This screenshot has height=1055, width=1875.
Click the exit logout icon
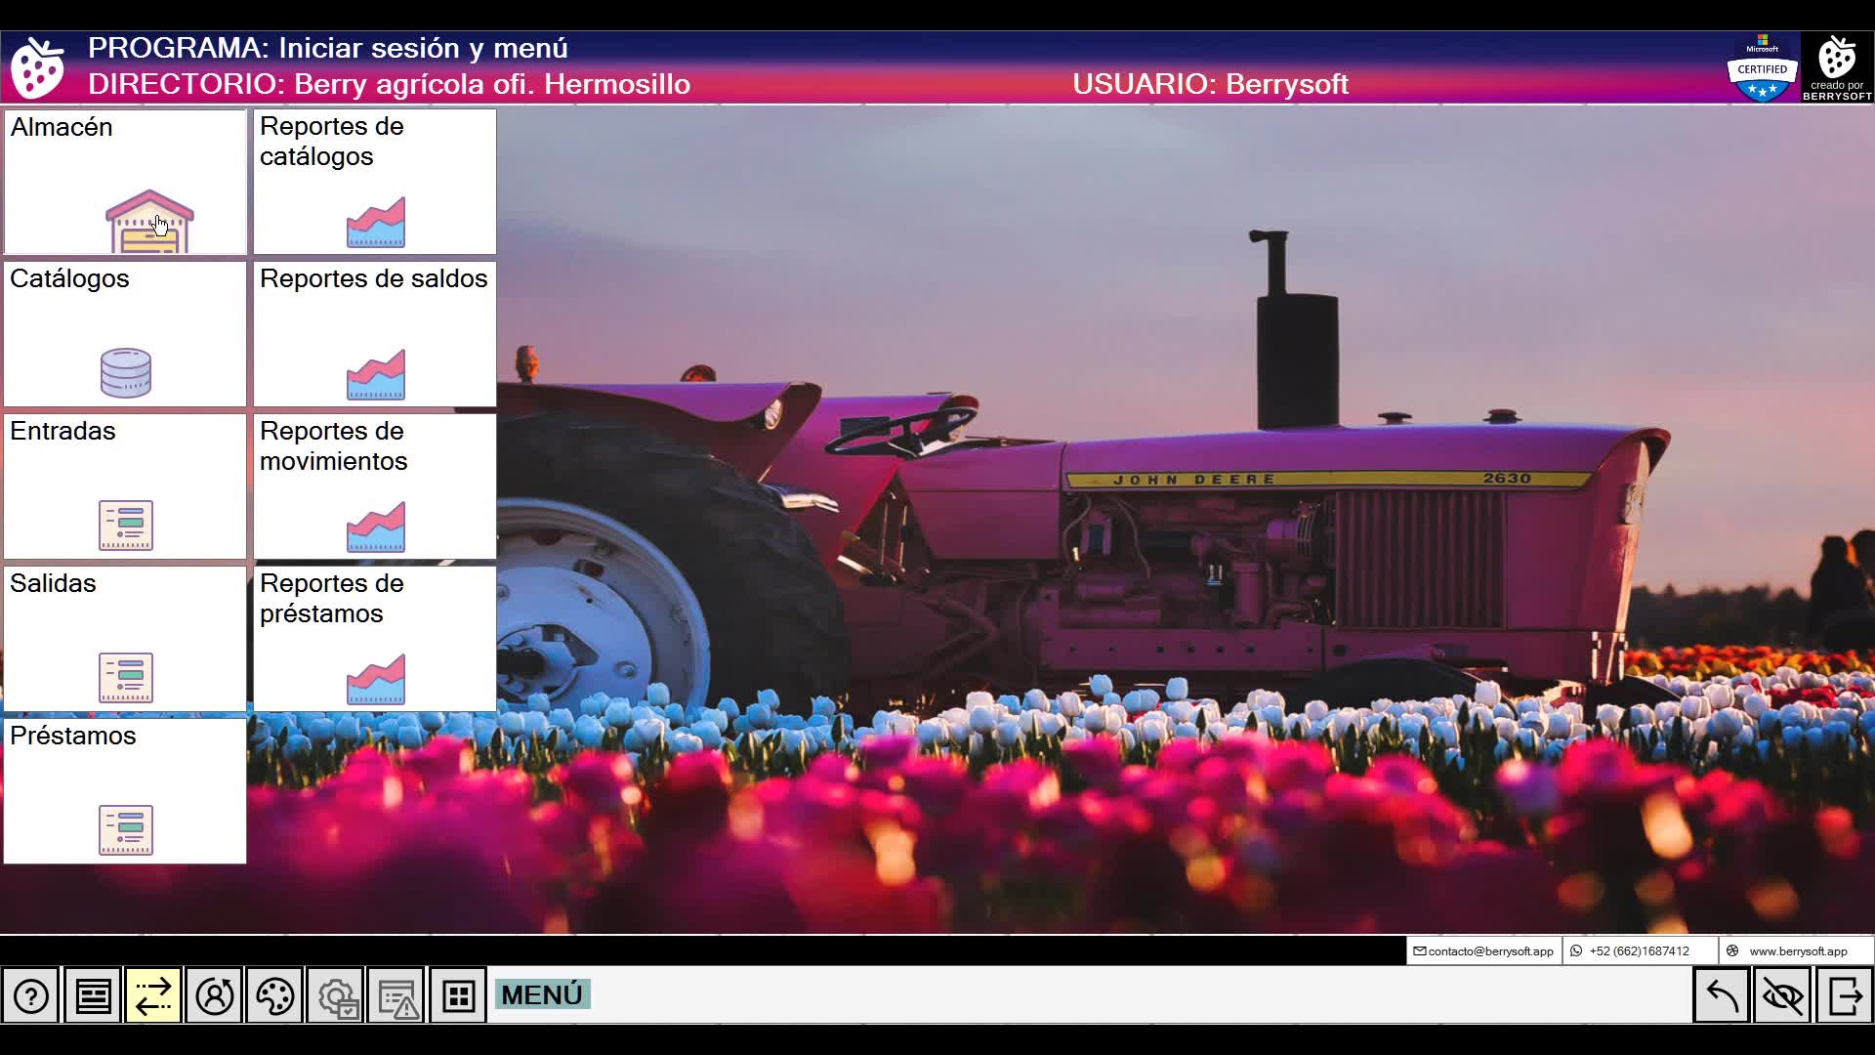point(1844,996)
